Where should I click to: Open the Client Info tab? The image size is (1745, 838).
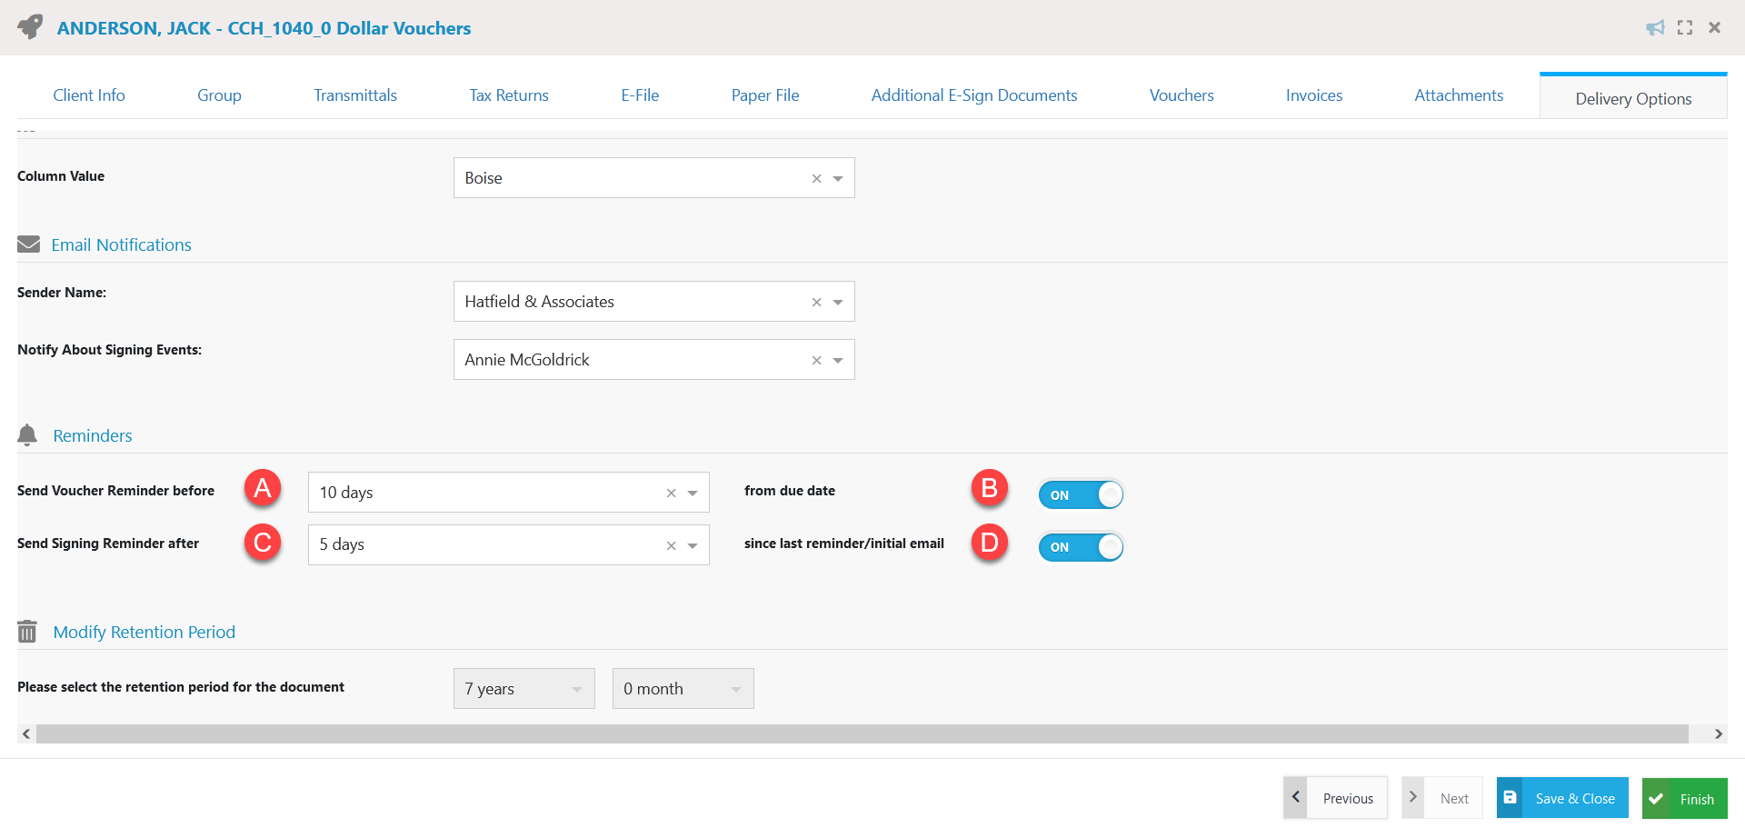pos(88,95)
